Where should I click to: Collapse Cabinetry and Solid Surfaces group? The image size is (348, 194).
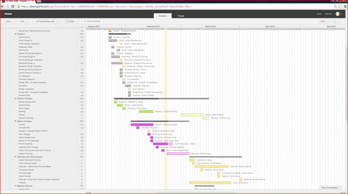tap(16, 157)
